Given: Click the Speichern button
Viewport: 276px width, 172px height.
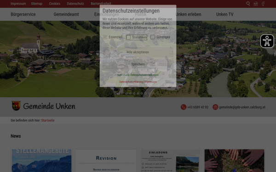Looking at the screenshot, I should 138,64.
